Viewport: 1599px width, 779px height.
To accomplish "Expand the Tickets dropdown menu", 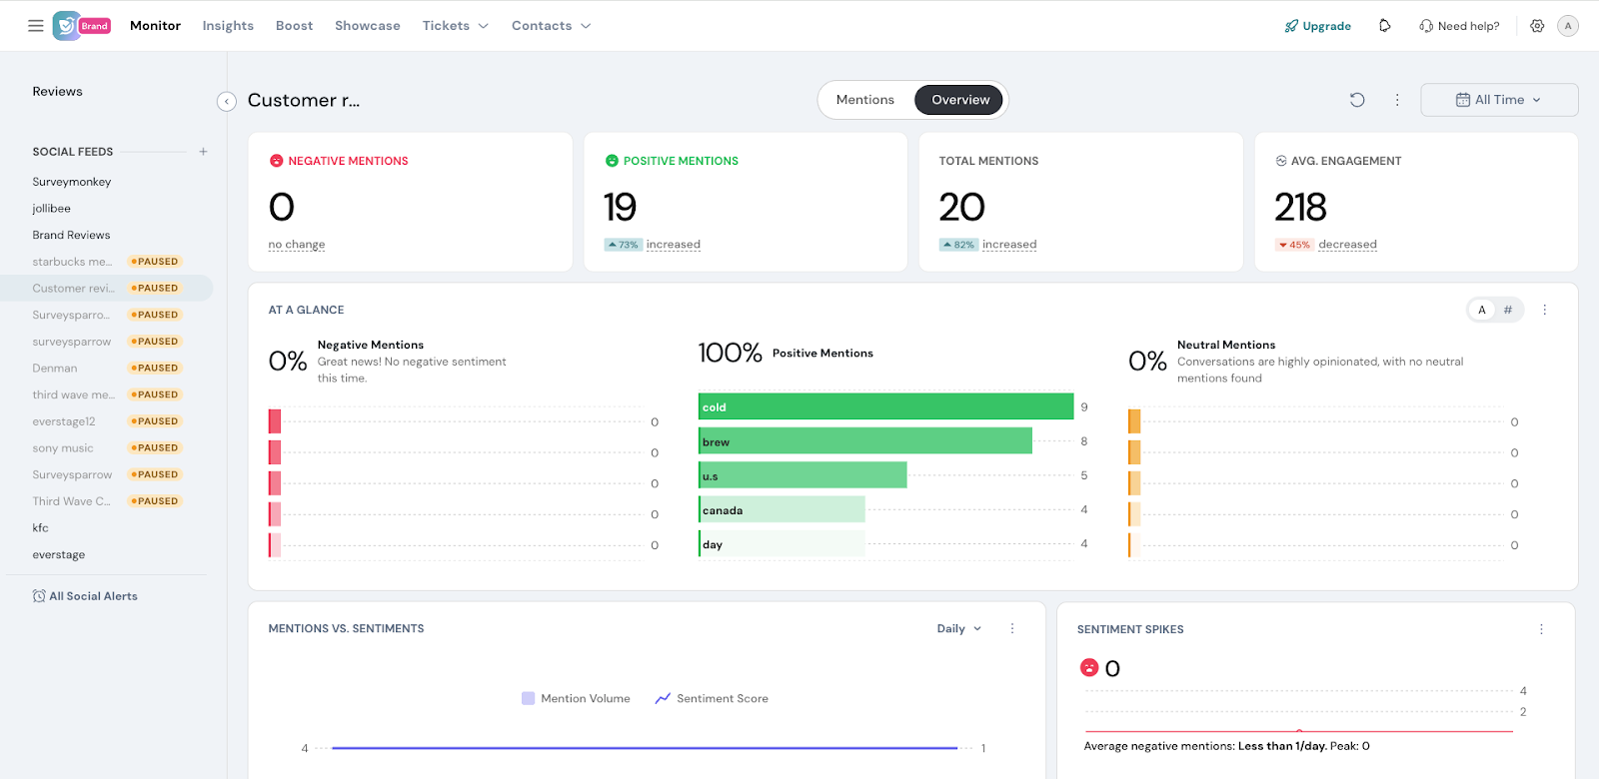I will (x=455, y=26).
